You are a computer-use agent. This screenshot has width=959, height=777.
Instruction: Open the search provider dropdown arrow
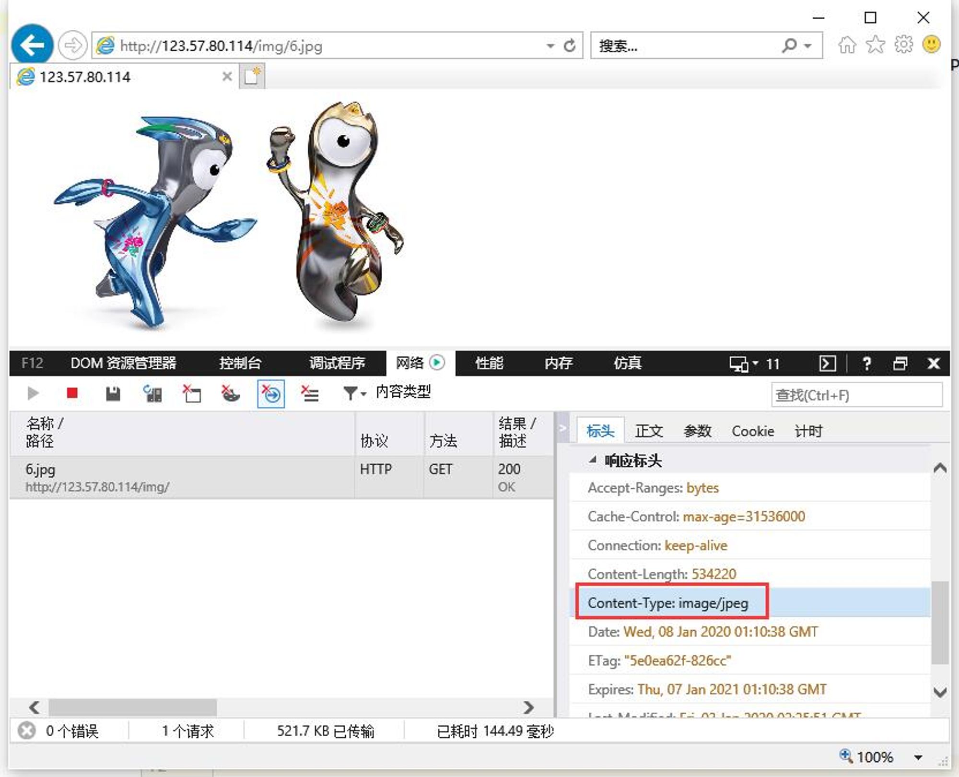[808, 46]
